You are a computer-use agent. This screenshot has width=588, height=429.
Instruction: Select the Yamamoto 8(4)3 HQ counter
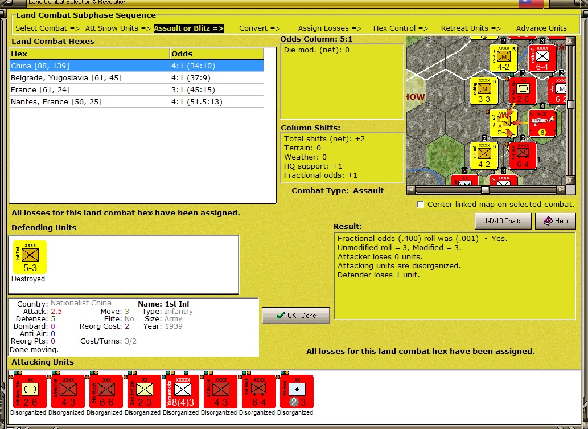[183, 391]
